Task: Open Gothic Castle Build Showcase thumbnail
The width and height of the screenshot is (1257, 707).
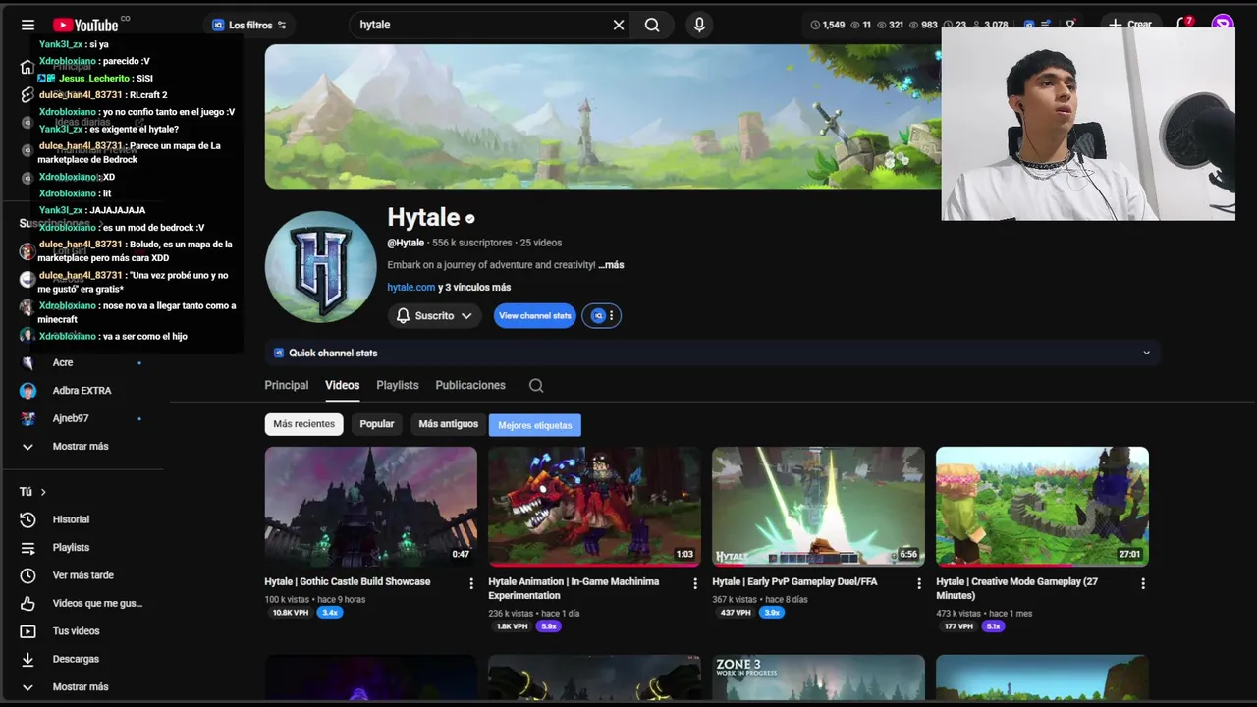Action: pyautogui.click(x=370, y=507)
